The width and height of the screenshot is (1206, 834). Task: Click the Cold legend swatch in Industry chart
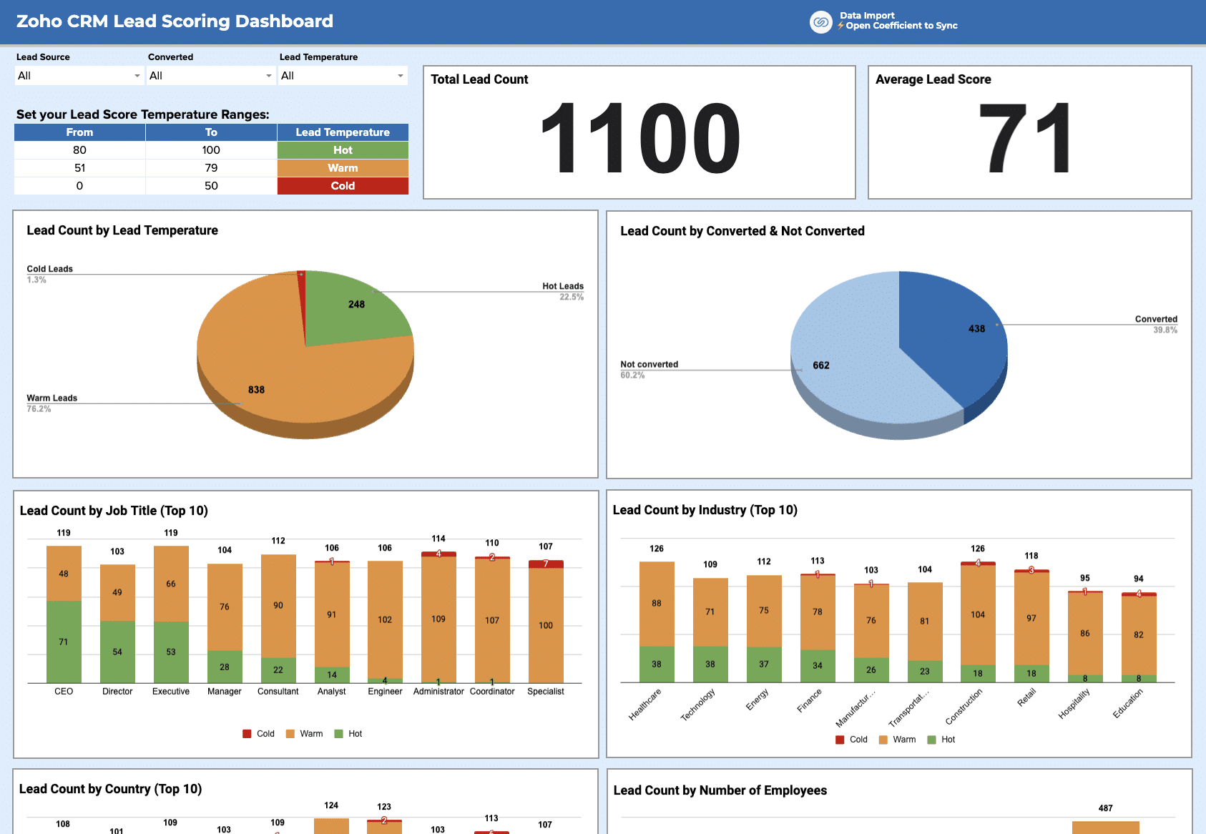(x=840, y=740)
